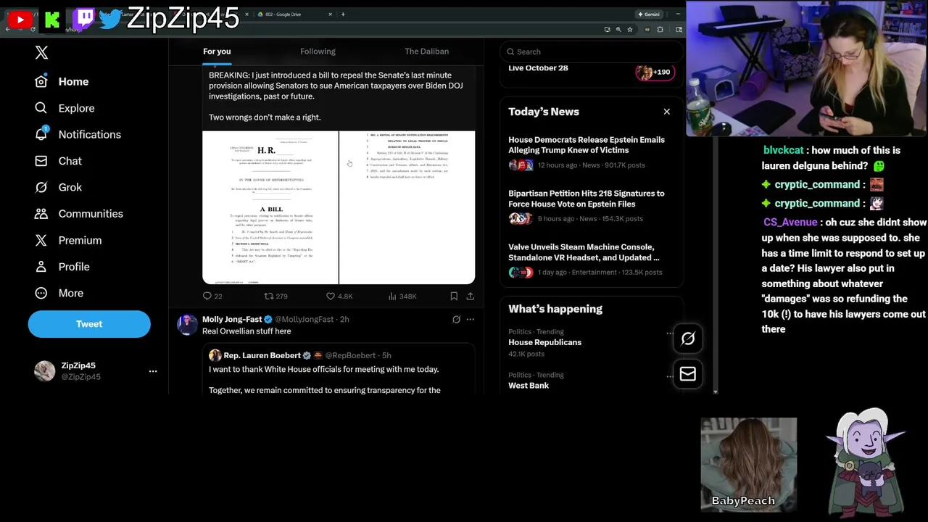Open Premium from the sidebar

(x=69, y=240)
